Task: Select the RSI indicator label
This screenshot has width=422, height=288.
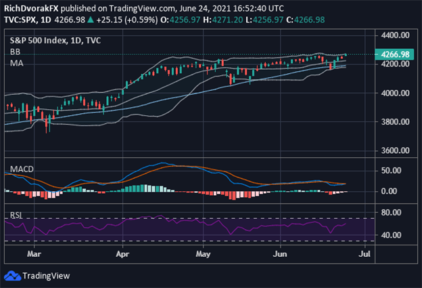Action: coord(16,215)
